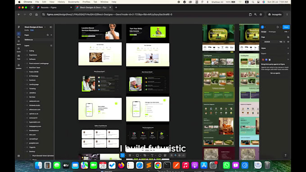Close the third-party agents banner
Screen dimensions: 306x172
point(288,59)
